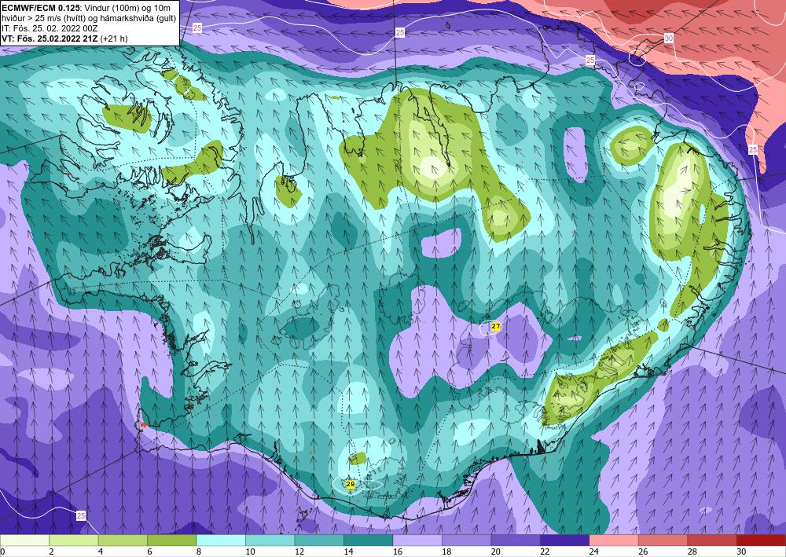Select the violet-blue 20–22 m/s legend swatch
The width and height of the screenshot is (786, 557).
click(516, 541)
